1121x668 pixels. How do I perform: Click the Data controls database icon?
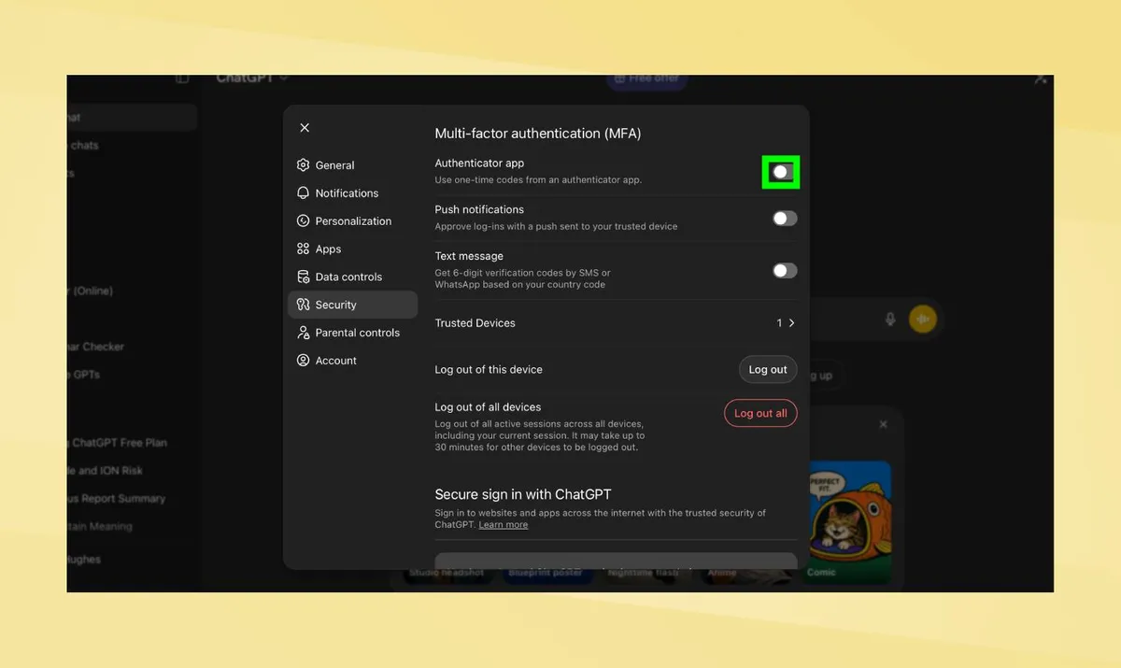point(303,277)
